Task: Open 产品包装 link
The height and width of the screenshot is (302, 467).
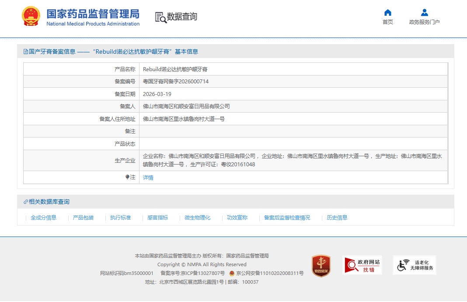Action: [x=83, y=218]
